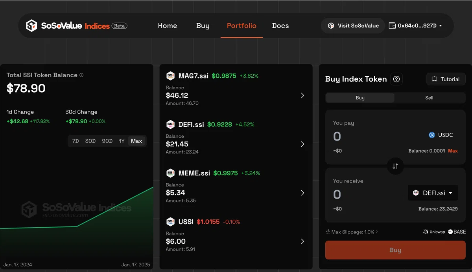This screenshot has height=272, width=472.
Task: Click the USDC coin icon
Action: pyautogui.click(x=432, y=135)
